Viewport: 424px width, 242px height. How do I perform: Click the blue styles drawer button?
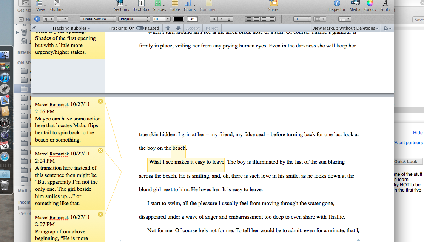pos(37,19)
